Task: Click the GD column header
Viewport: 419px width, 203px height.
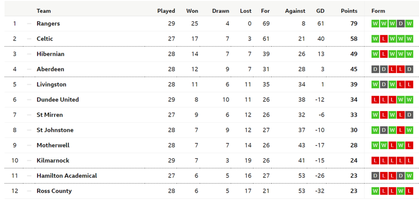Action: [320, 11]
